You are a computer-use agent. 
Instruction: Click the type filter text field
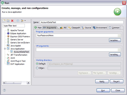coord(14,26)
